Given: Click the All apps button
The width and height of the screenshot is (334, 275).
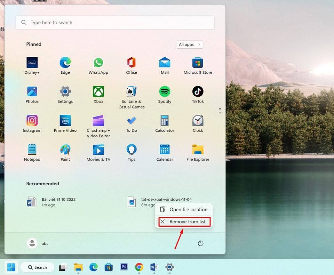Looking at the screenshot, I should (x=190, y=45).
